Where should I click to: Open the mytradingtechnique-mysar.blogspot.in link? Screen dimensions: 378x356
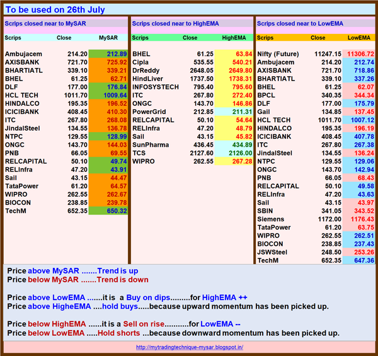click(190, 347)
